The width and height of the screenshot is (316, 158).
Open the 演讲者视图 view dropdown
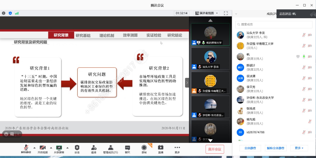206,13
